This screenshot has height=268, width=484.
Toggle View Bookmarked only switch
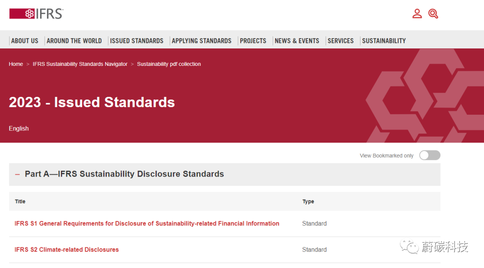[430, 156]
